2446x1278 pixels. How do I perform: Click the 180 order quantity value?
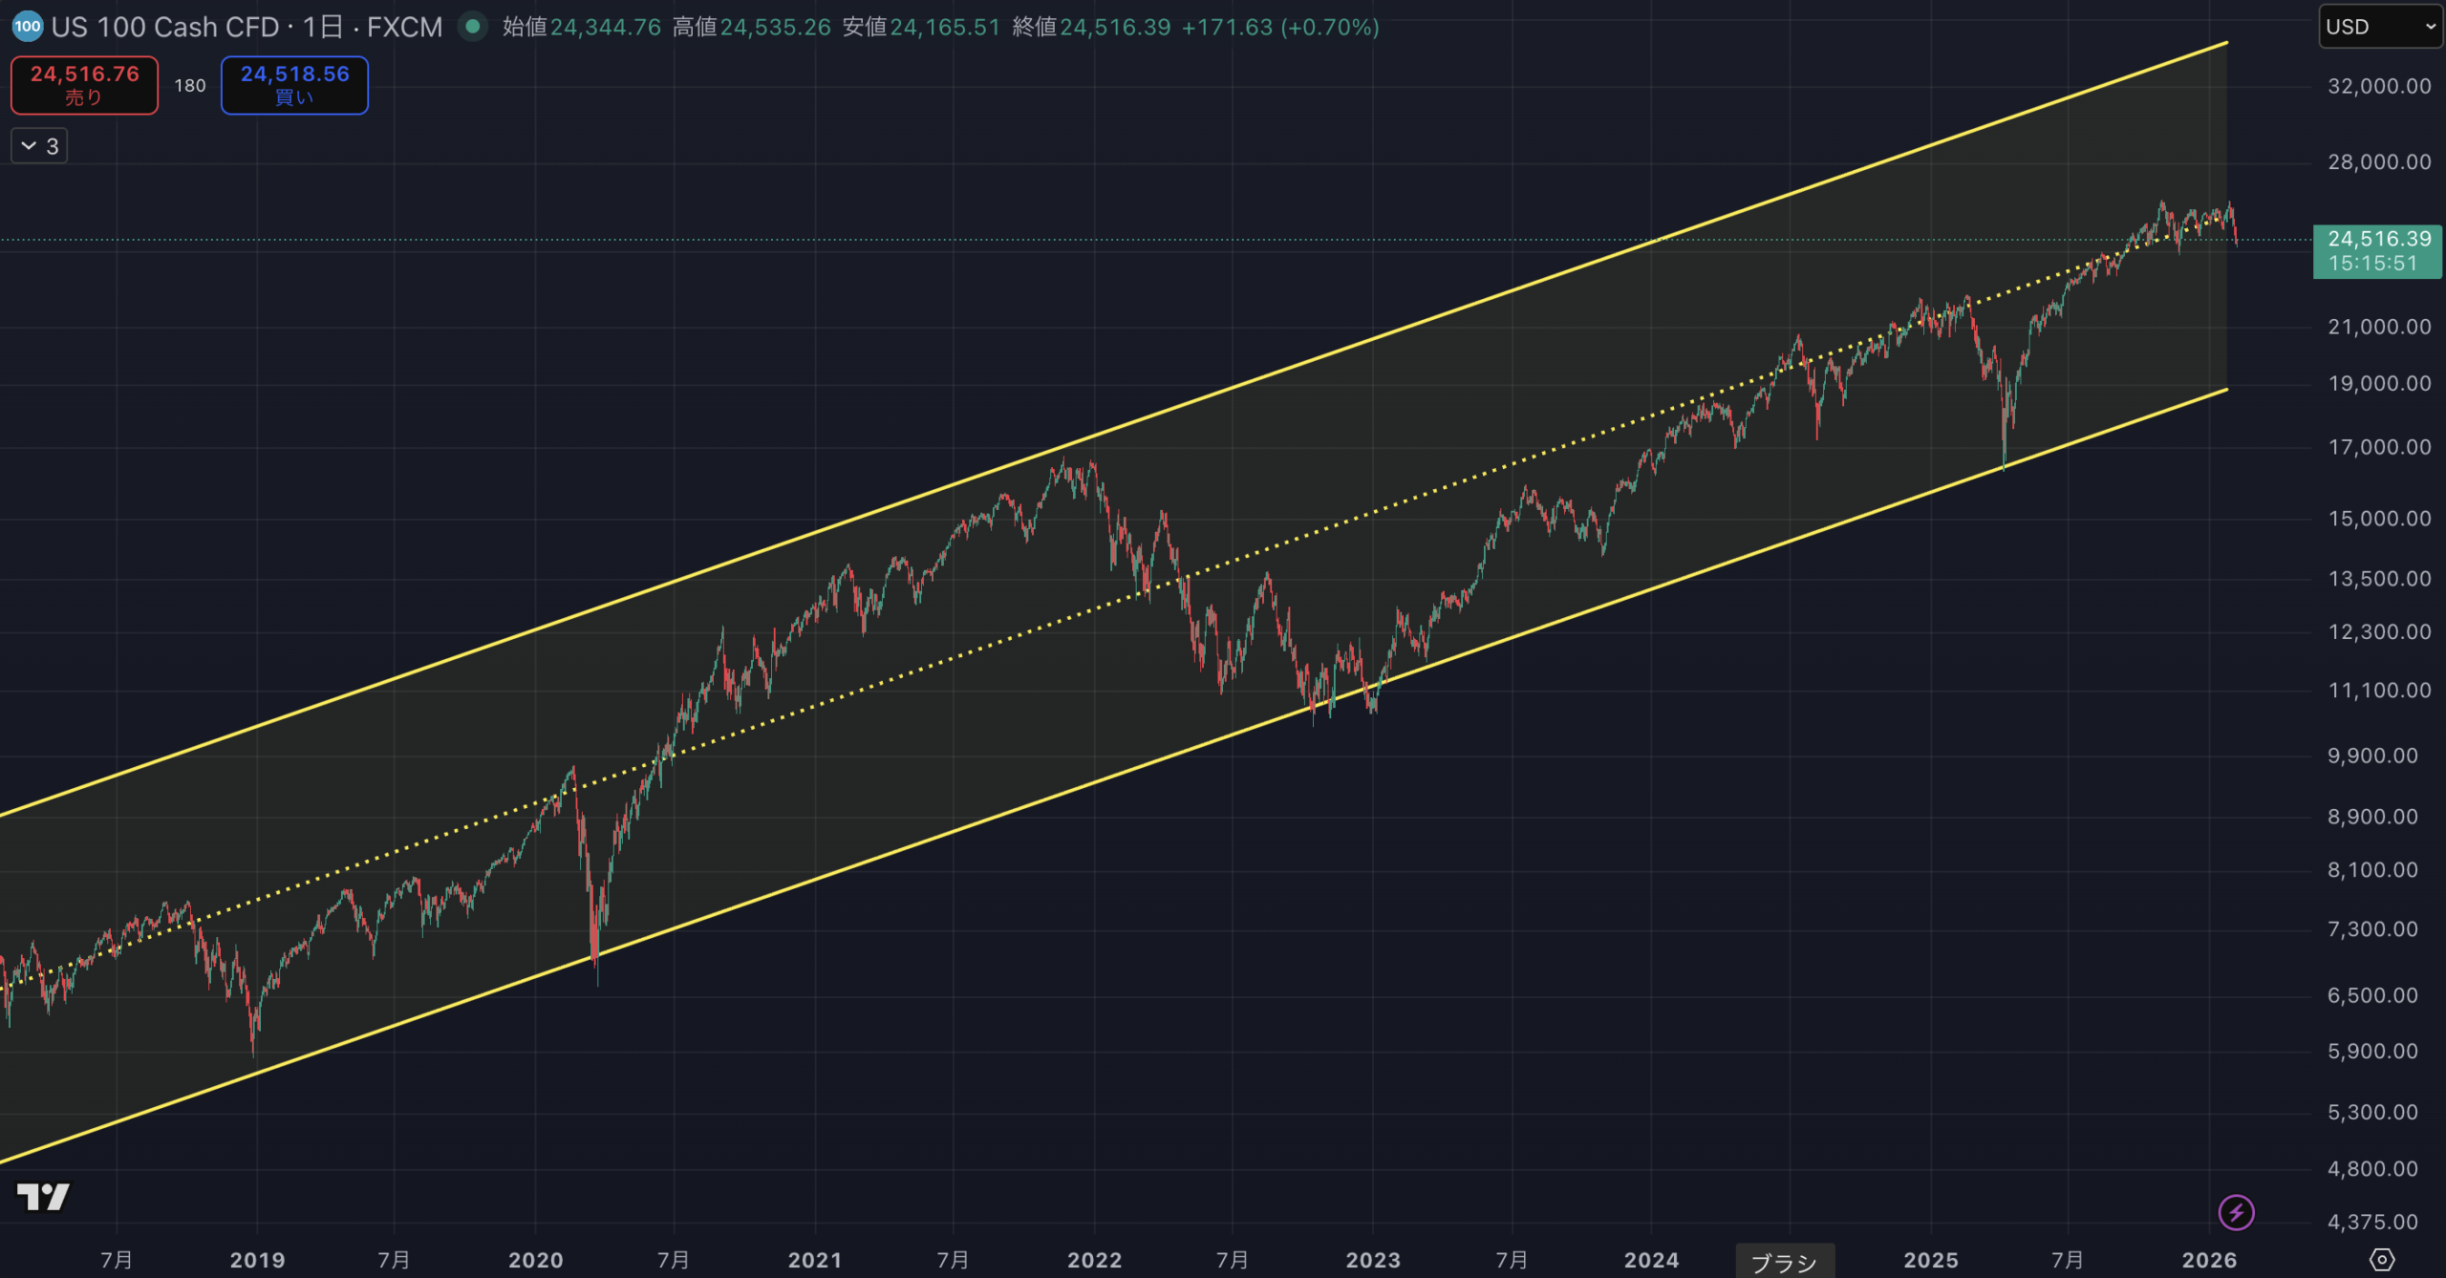[x=189, y=86]
